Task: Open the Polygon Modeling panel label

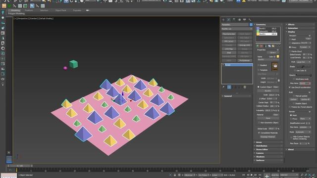Action: tap(16, 13)
